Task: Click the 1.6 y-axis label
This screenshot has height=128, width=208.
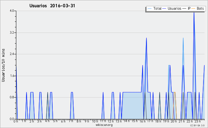Action: point(12,76)
